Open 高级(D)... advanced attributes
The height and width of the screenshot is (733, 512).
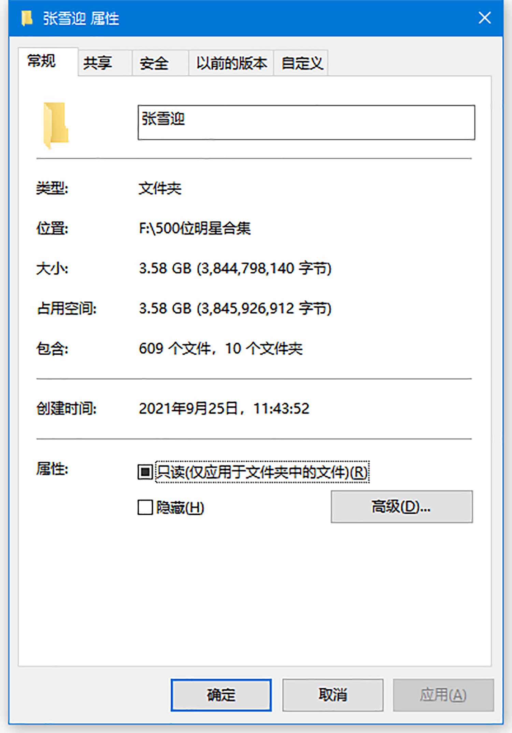(x=402, y=507)
